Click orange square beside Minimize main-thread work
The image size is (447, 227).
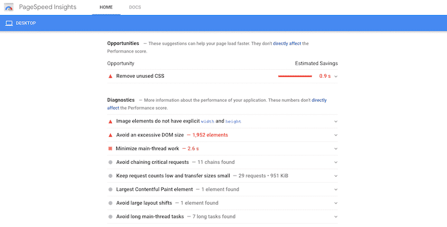click(x=110, y=149)
